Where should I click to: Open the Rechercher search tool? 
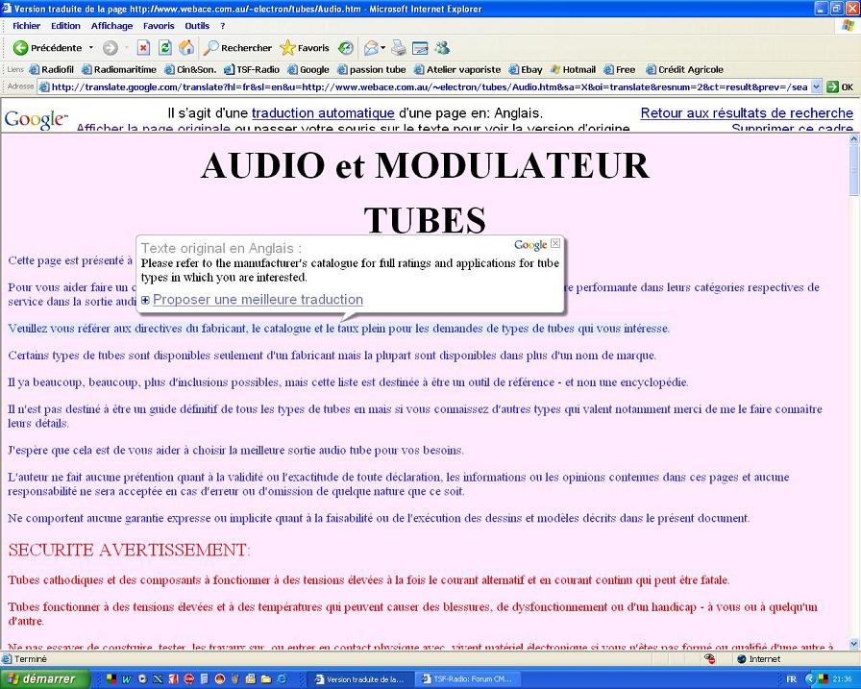click(237, 48)
